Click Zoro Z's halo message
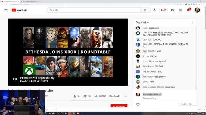This screenshot has width=206, height=115. (152, 82)
